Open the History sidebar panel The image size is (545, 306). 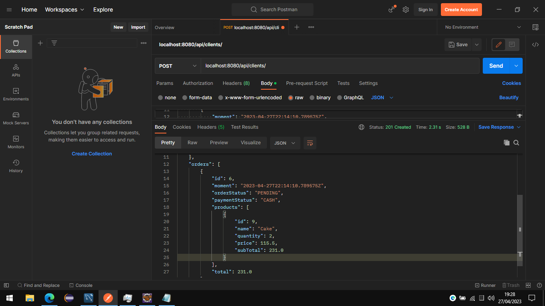point(16,166)
